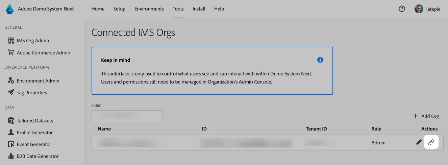This screenshot has height=165, width=448.
Task: Open the Environments menu
Action: [149, 9]
